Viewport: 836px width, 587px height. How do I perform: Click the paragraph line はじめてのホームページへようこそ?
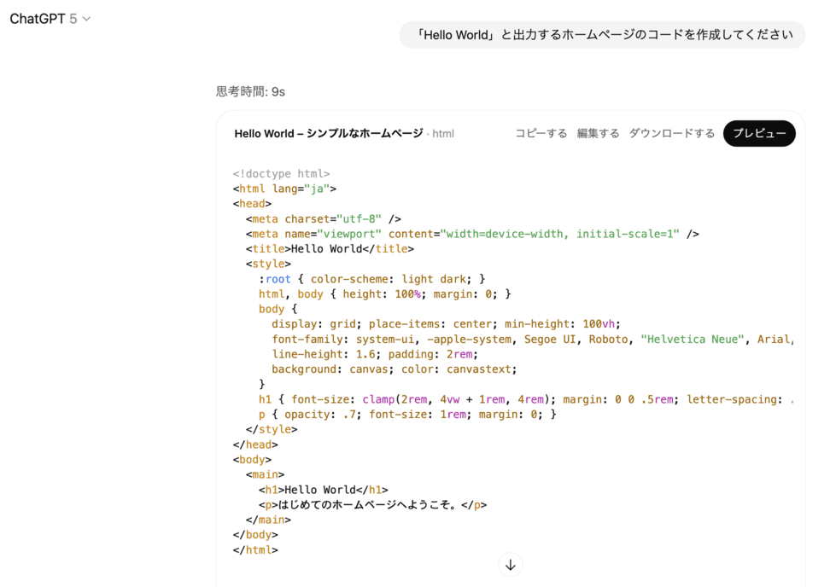(x=372, y=505)
